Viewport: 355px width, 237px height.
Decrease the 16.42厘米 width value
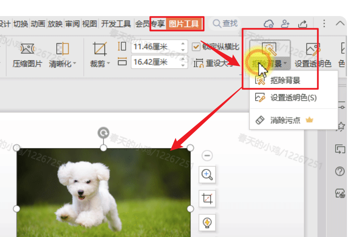(183, 65)
